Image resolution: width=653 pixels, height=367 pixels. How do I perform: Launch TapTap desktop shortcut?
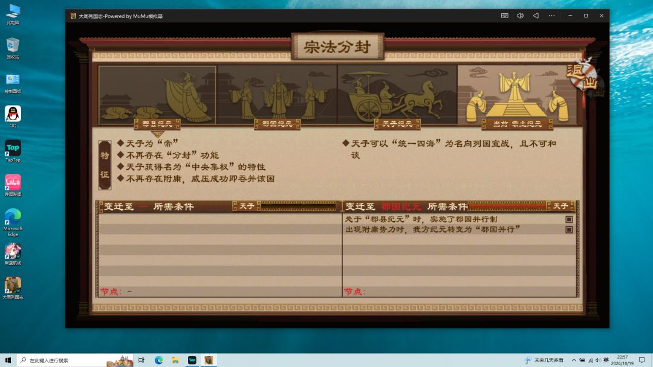click(13, 152)
